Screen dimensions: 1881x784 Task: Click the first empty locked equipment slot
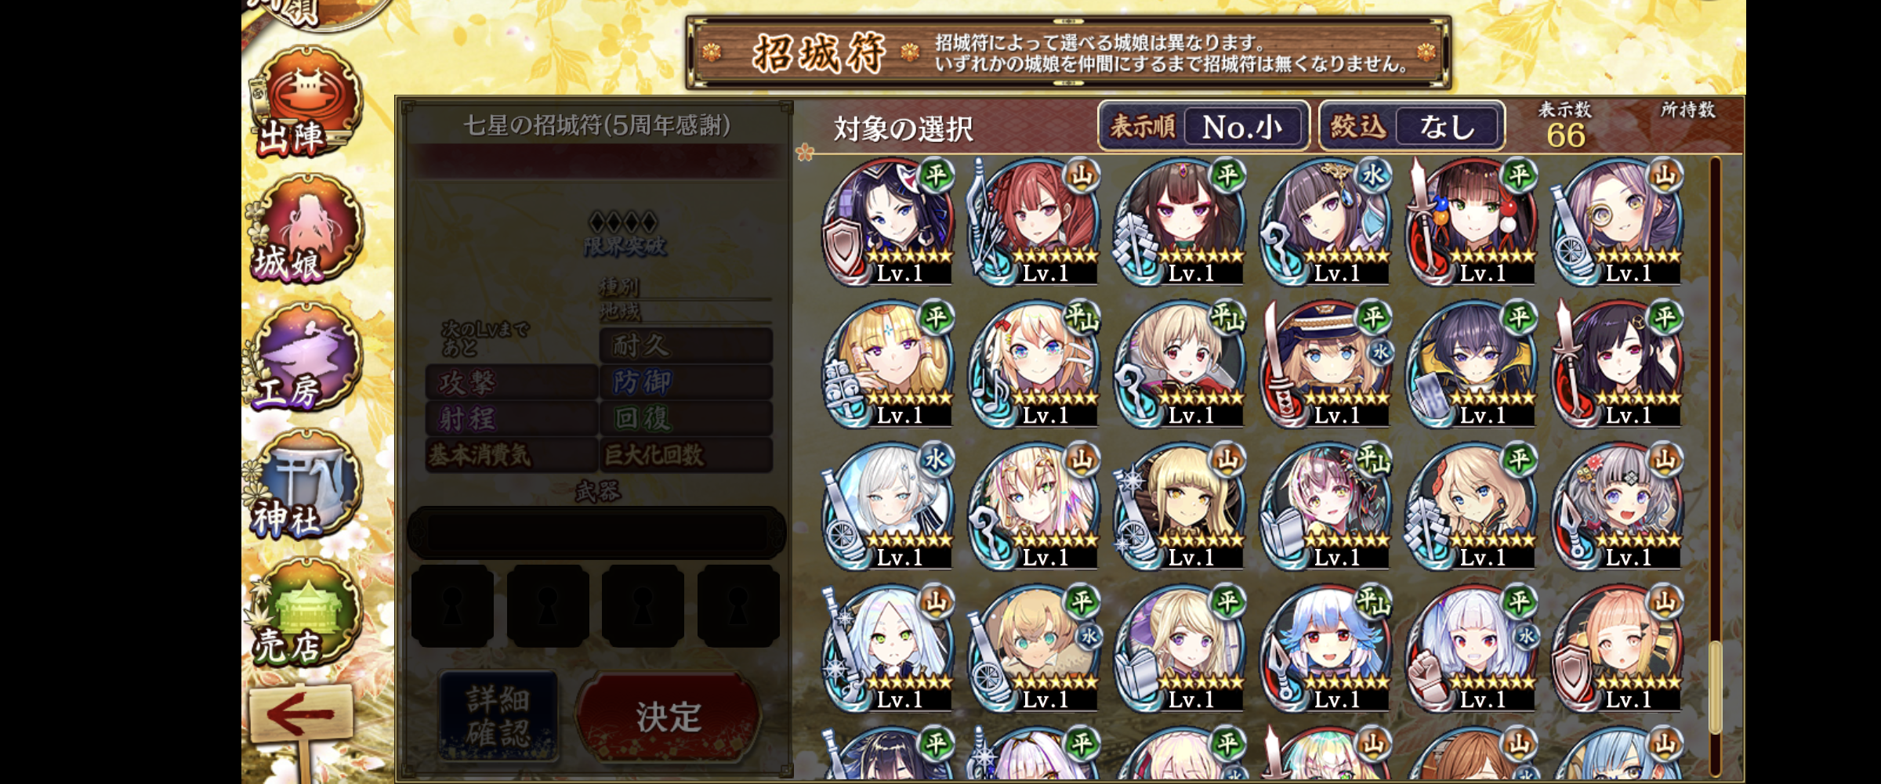coord(452,606)
